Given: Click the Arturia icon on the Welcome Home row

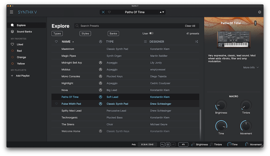Looking at the screenshot, I should pyautogui.click(x=100, y=131).
